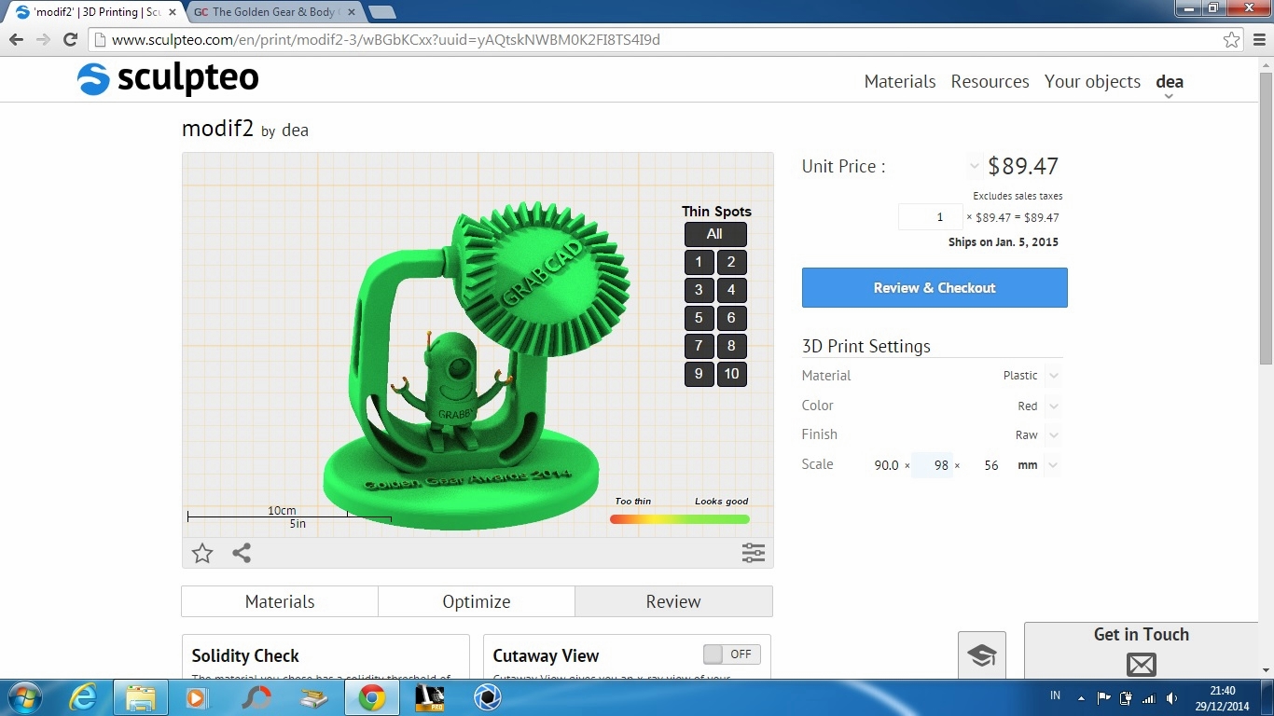Image resolution: width=1274 pixels, height=716 pixels.
Task: Show thin spot number 5
Action: [699, 318]
